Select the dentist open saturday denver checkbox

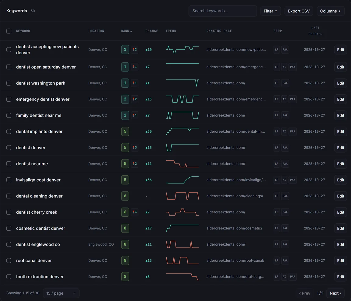9,67
